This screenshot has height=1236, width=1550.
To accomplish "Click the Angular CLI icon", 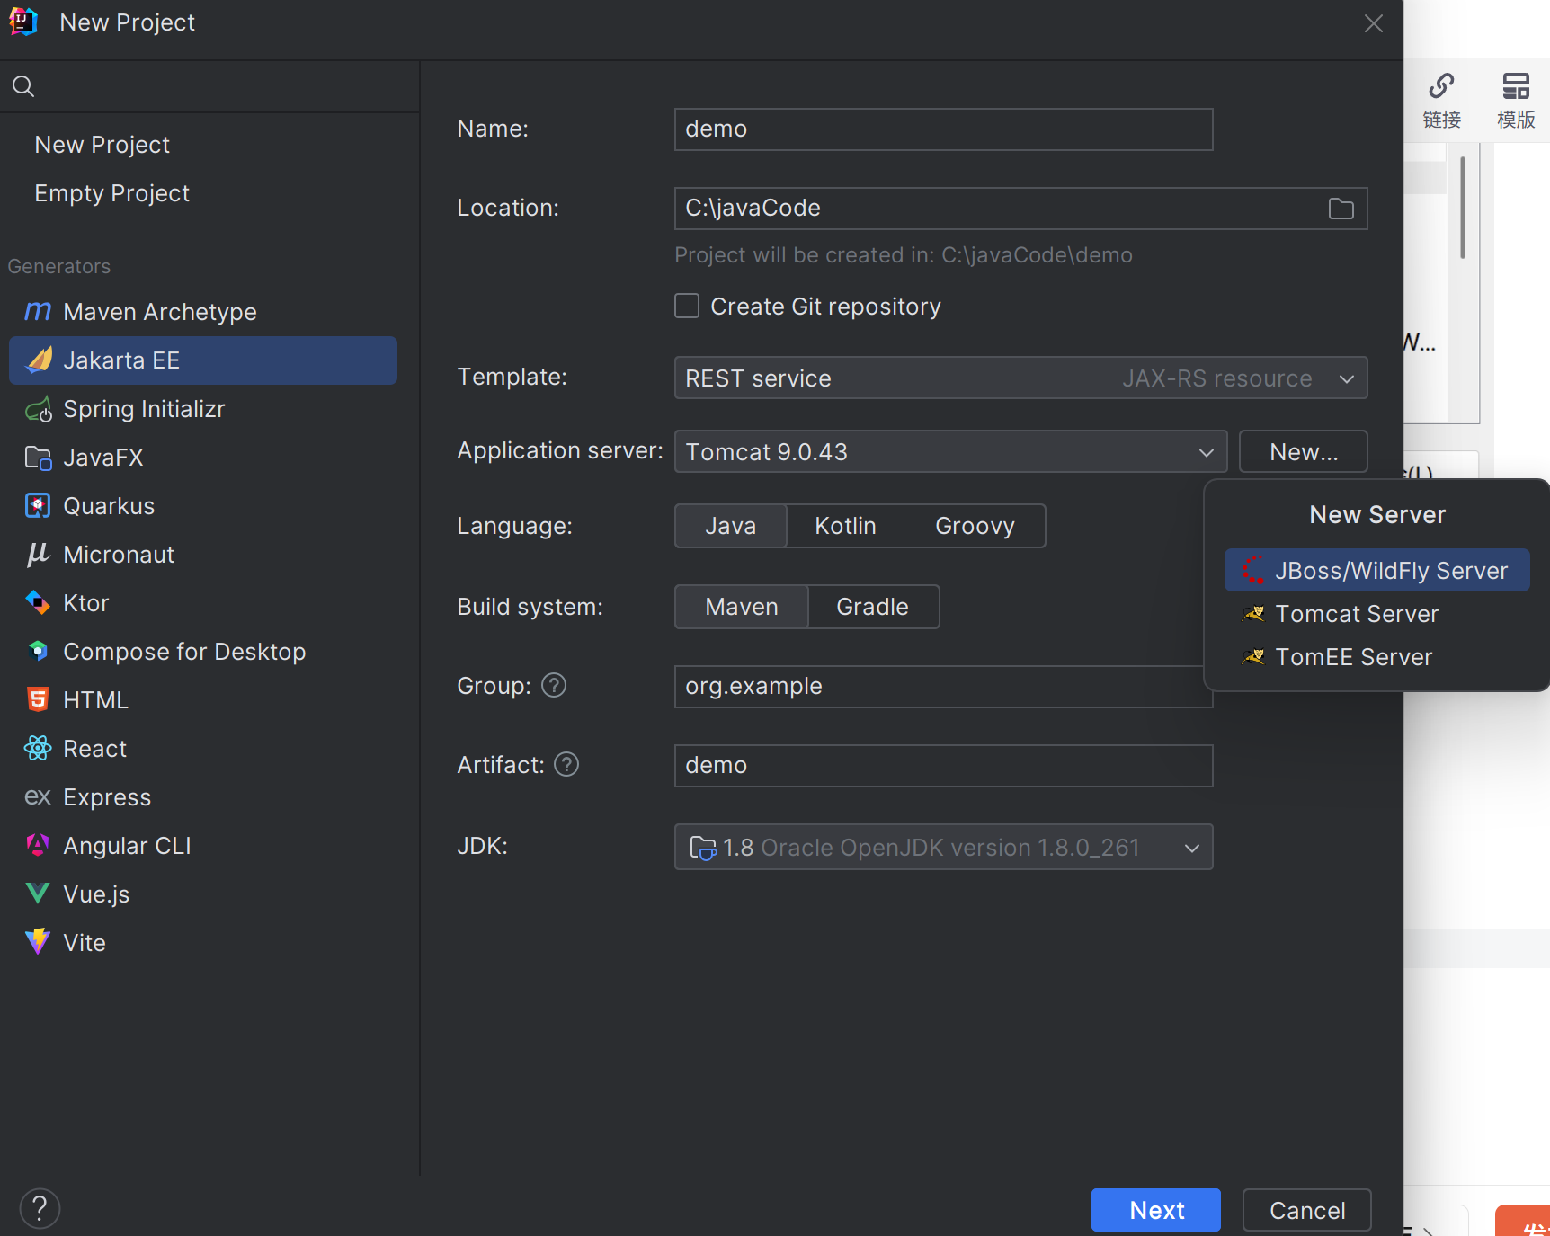I will click(38, 845).
